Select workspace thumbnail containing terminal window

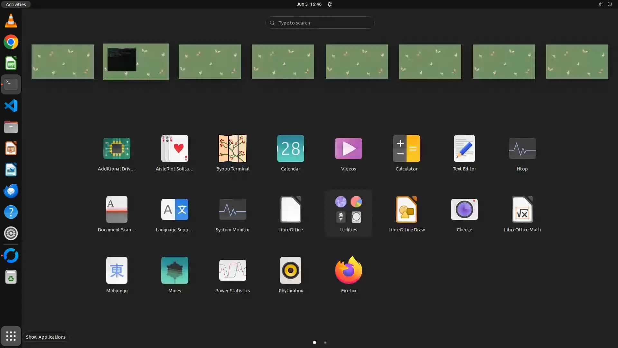click(x=136, y=62)
